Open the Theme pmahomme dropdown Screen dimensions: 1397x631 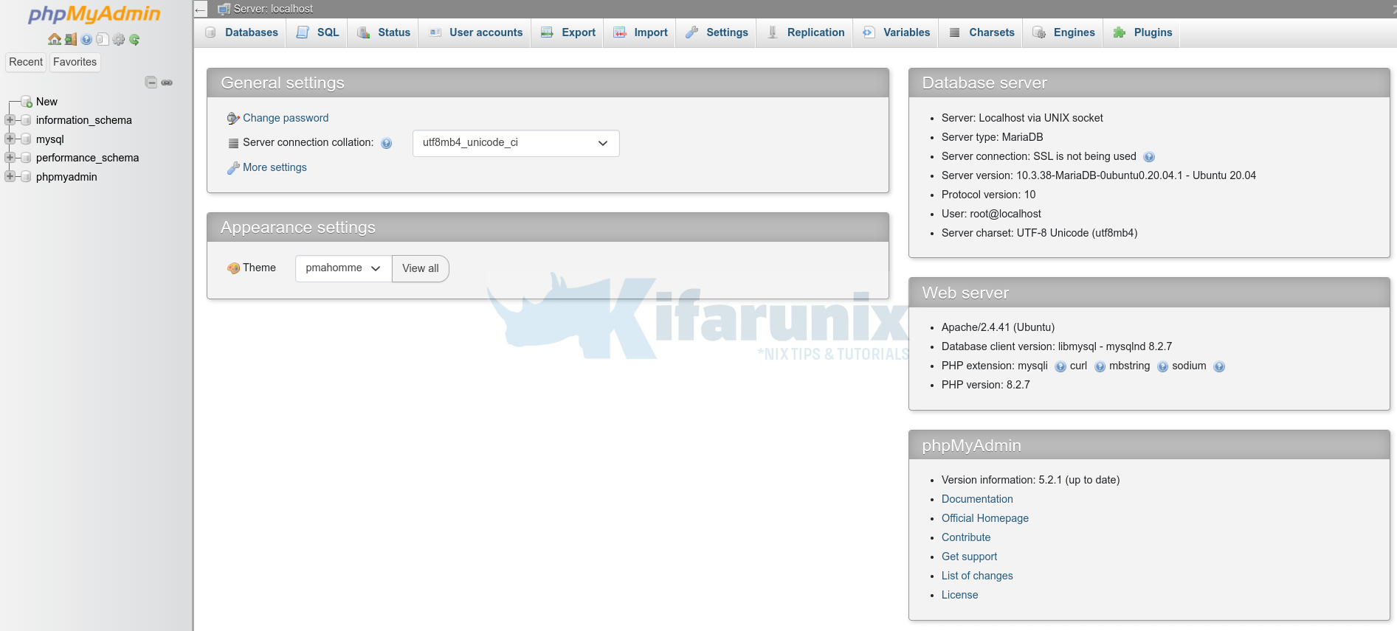[343, 268]
